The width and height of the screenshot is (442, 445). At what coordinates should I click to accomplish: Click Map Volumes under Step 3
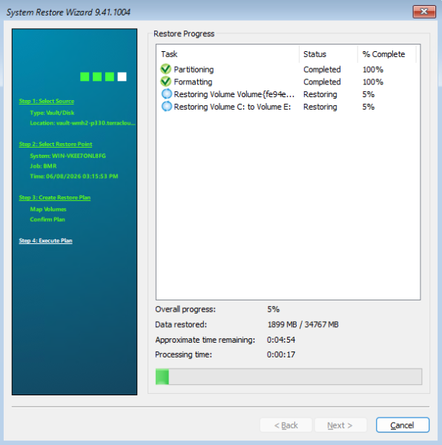[48, 209]
